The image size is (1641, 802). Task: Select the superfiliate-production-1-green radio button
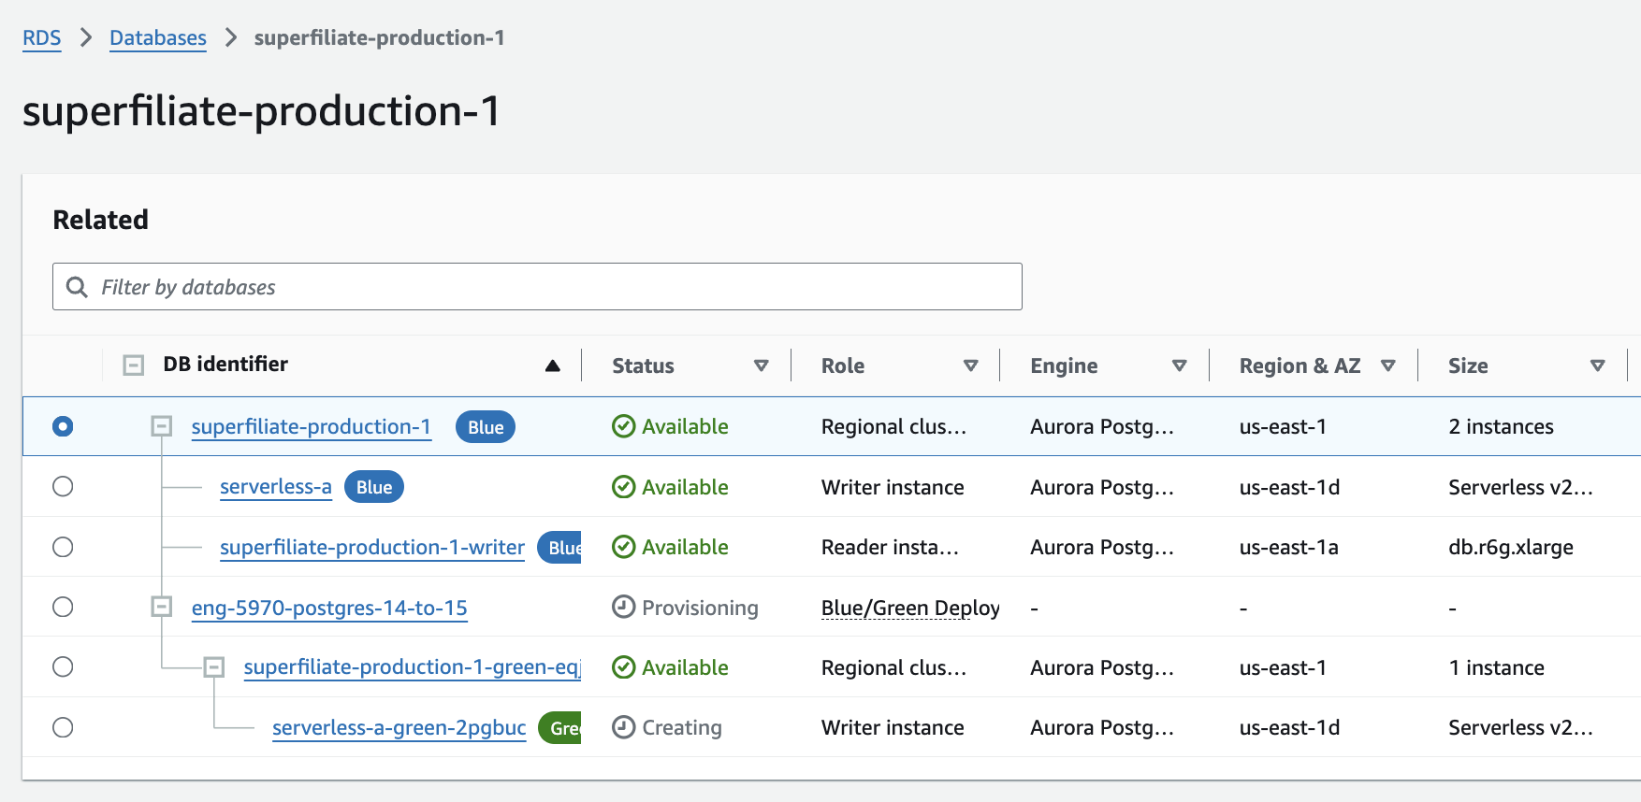click(63, 666)
